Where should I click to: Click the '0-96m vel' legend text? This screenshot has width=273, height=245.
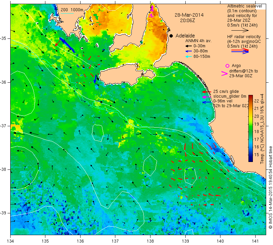pos(223,101)
